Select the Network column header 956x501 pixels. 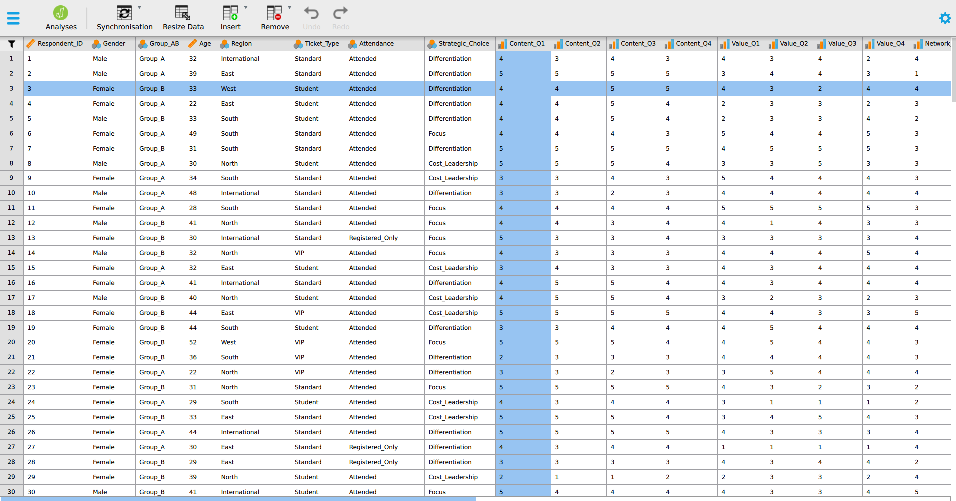coord(931,44)
